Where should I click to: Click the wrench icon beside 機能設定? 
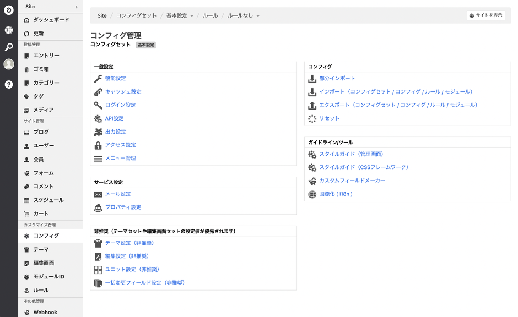[98, 79]
